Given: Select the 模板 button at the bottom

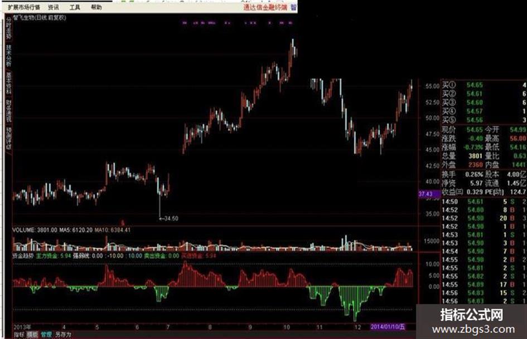Looking at the screenshot, I should [32, 335].
